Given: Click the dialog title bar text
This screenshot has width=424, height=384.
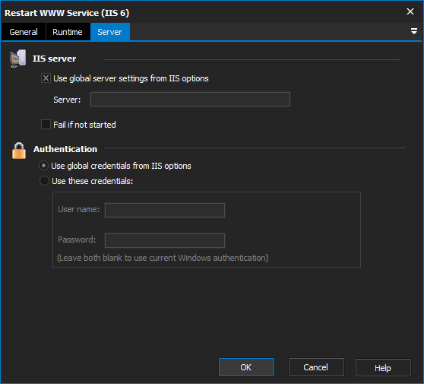Looking at the screenshot, I should (x=67, y=13).
